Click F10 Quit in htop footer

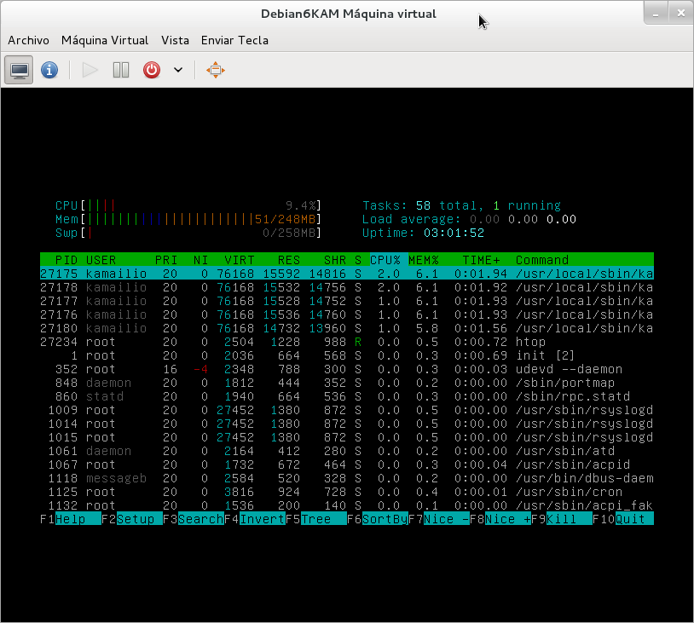(623, 518)
